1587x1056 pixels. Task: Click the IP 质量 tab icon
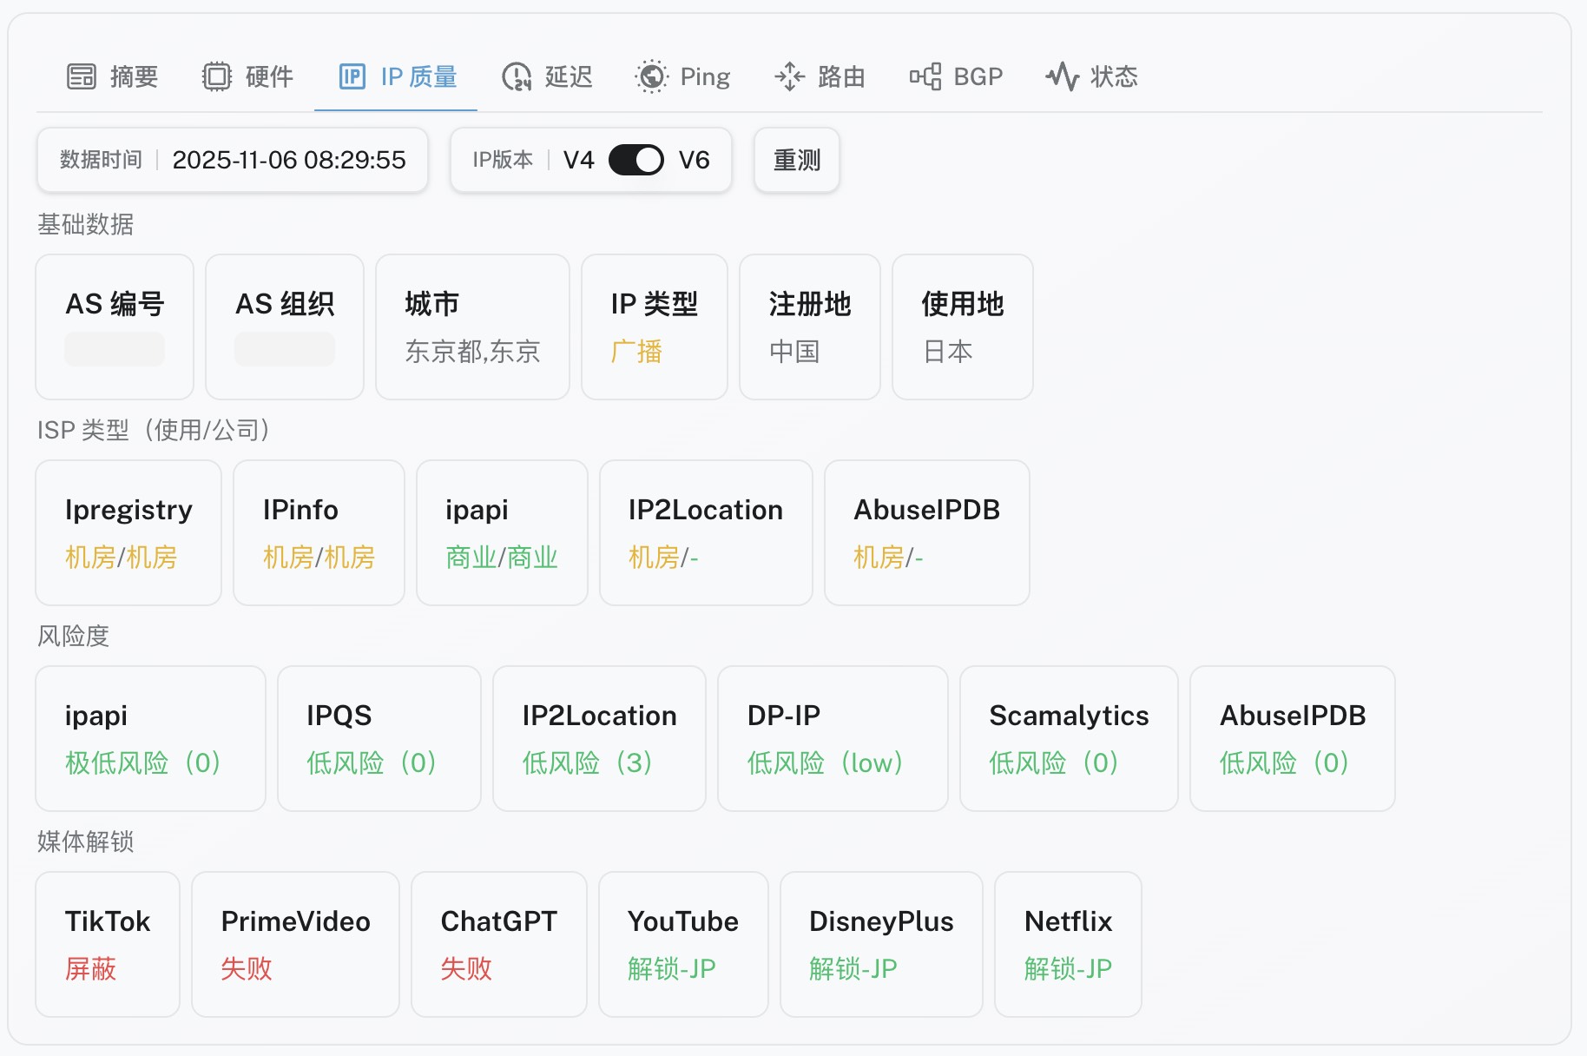[352, 76]
